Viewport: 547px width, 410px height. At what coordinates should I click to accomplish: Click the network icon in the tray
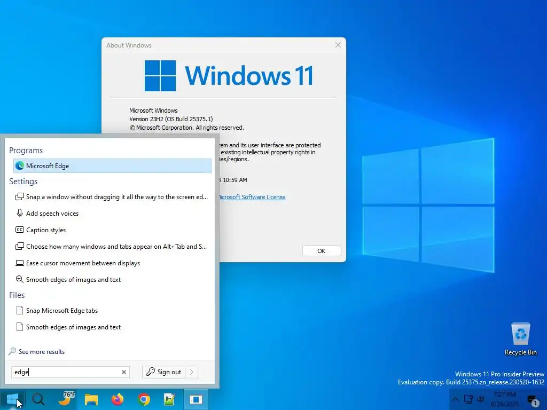[x=468, y=399]
